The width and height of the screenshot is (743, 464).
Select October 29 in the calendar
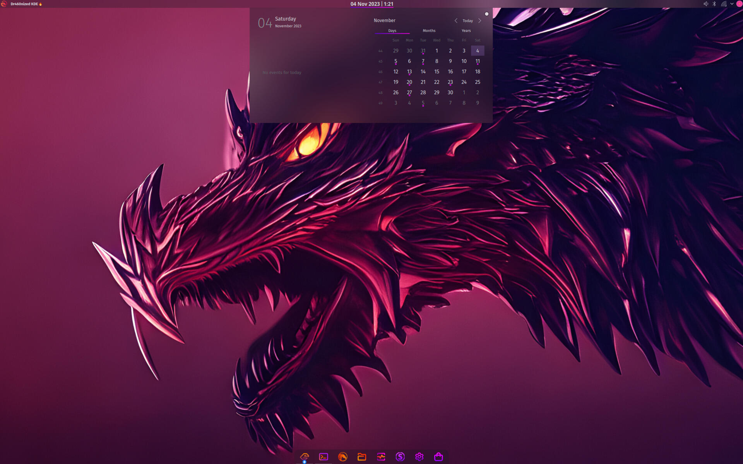pyautogui.click(x=395, y=51)
